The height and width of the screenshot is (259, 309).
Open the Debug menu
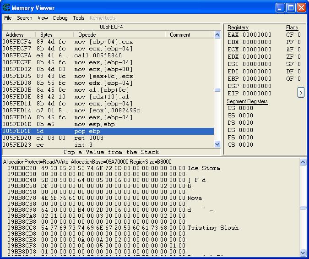coord(60,18)
